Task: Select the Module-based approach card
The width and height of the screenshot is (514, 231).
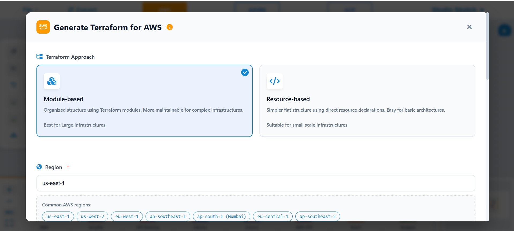Action: click(144, 101)
